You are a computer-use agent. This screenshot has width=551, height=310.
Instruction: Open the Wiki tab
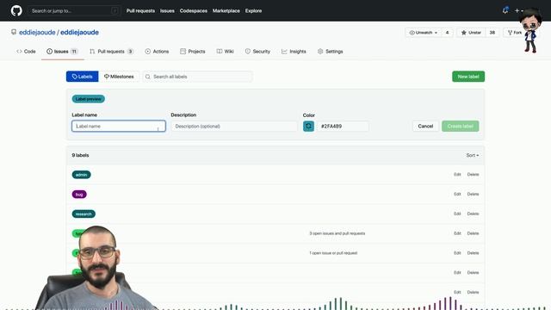(225, 52)
